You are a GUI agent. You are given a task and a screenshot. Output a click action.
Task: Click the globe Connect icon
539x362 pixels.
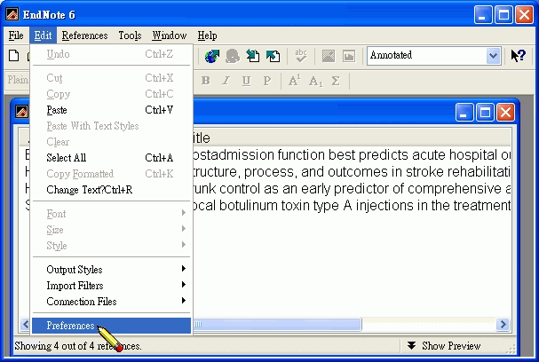[211, 56]
